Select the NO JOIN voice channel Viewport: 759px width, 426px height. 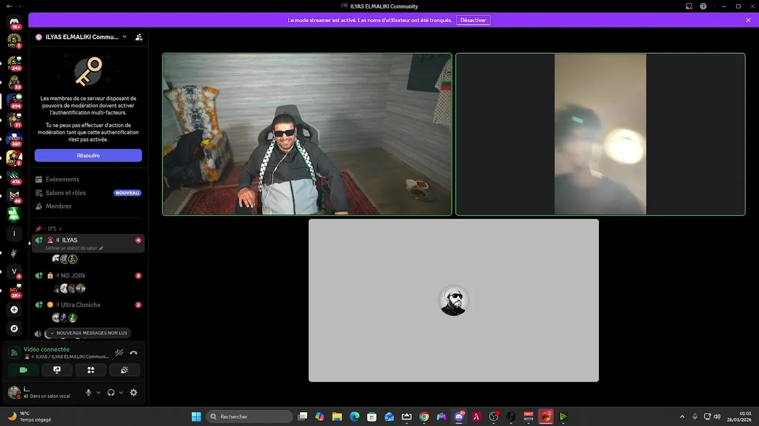88,275
